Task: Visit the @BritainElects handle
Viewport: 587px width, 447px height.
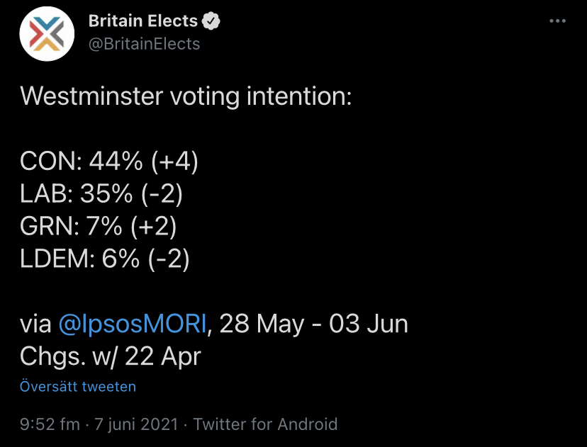Action: point(144,44)
